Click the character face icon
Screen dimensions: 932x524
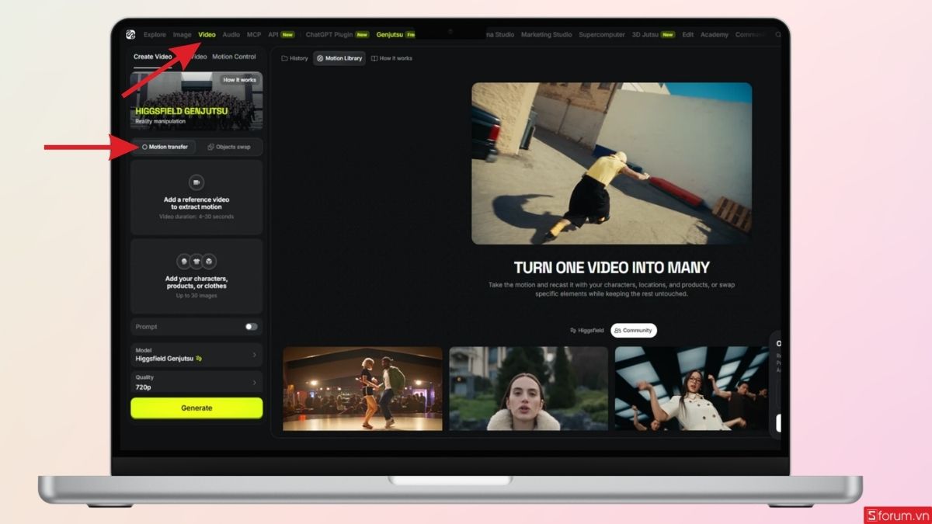[184, 262]
